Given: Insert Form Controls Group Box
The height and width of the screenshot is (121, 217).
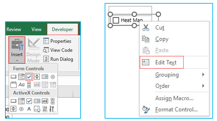Looking at the screenshot, I should [13, 84].
